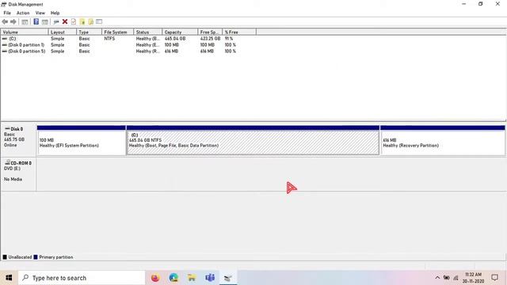Open Microsoft Teams from the taskbar
The height and width of the screenshot is (285, 507).
[x=210, y=278]
